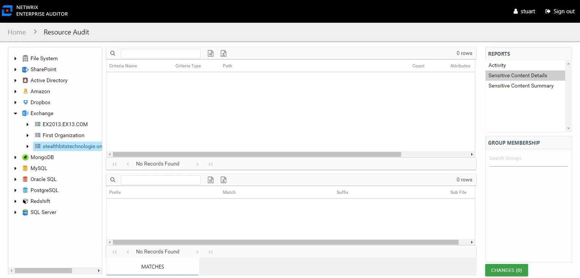Select the File System icon in tree
The image size is (580, 278).
tap(25, 58)
